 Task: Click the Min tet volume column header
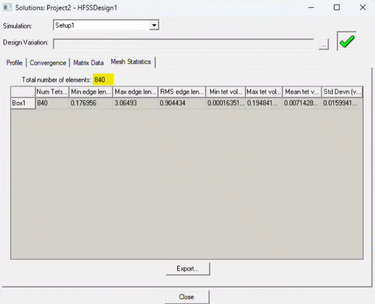click(225, 92)
